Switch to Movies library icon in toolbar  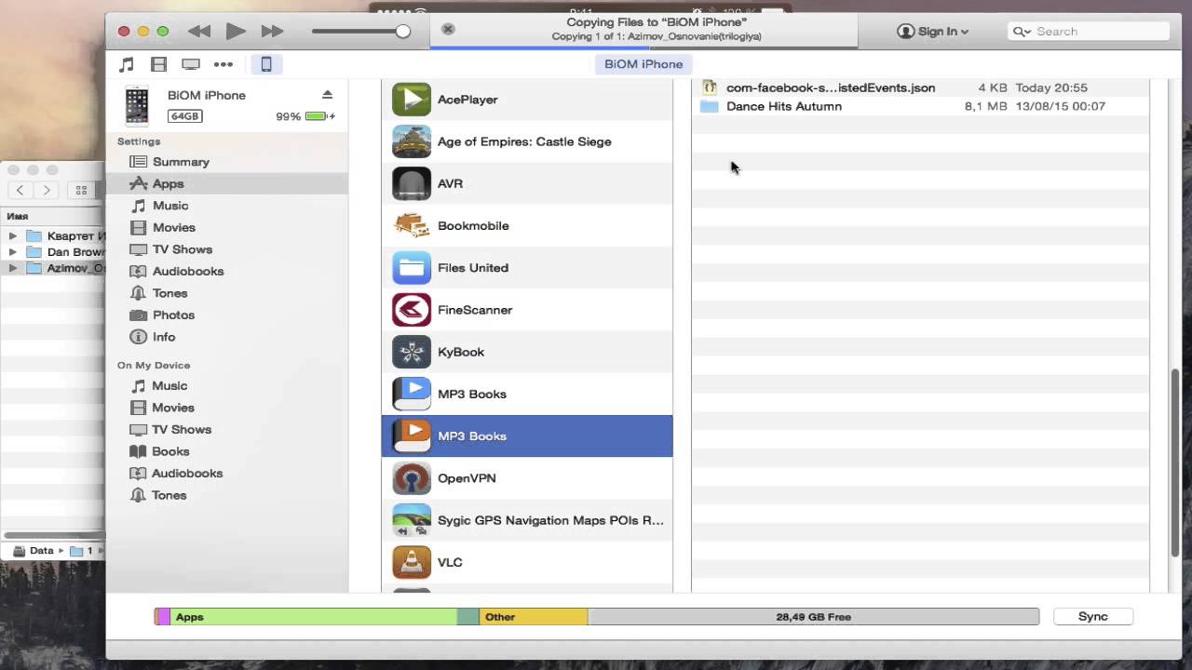tap(159, 64)
